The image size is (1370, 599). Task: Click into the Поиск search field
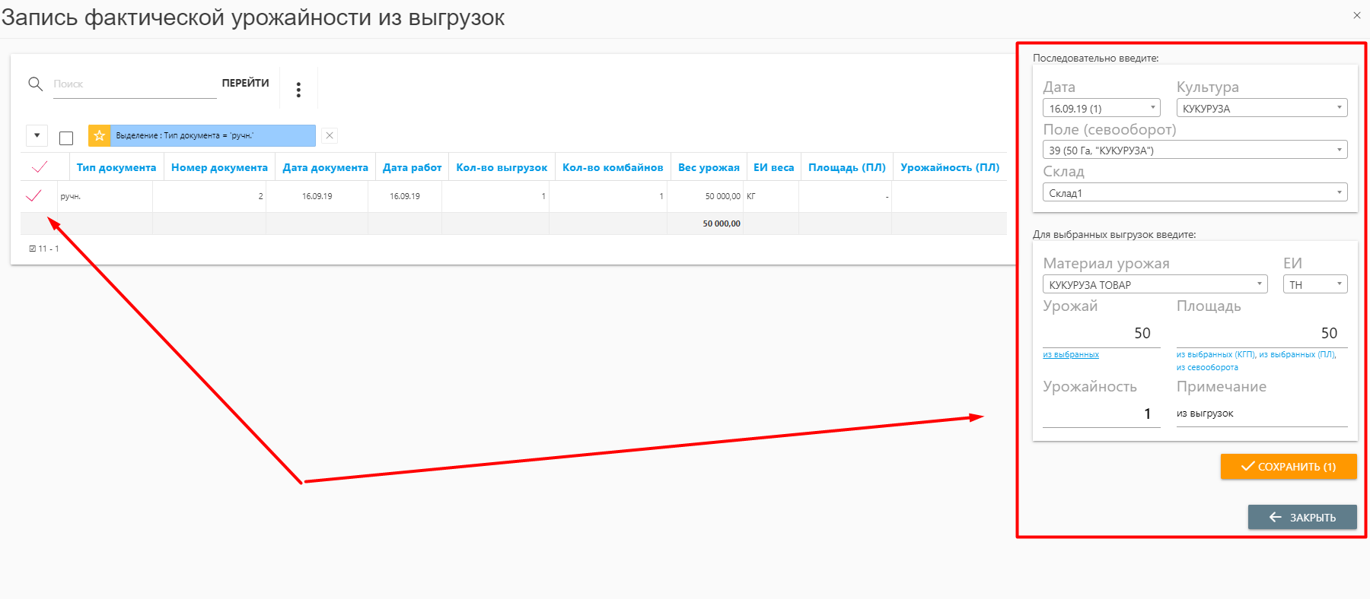133,84
